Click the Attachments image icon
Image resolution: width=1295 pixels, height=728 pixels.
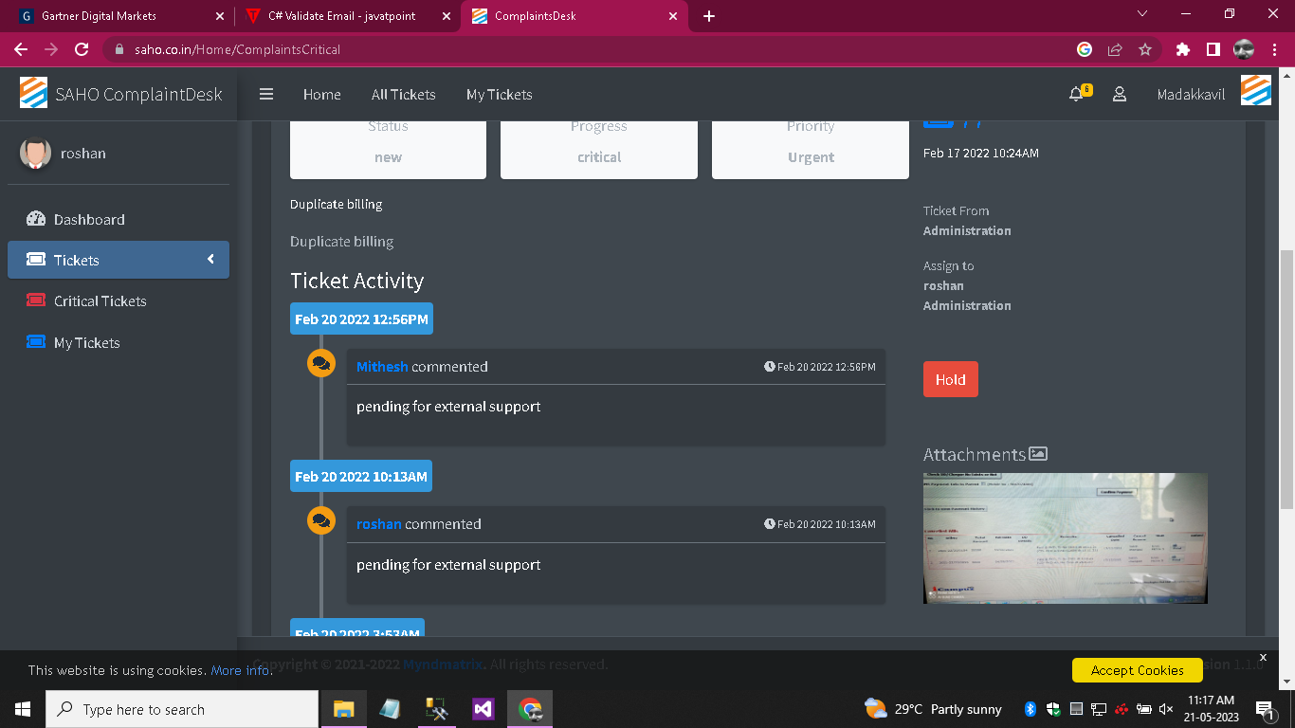pos(1039,453)
